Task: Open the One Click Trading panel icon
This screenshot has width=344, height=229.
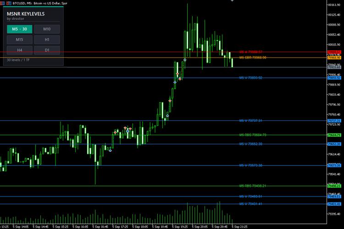Action: tap(9, 3)
